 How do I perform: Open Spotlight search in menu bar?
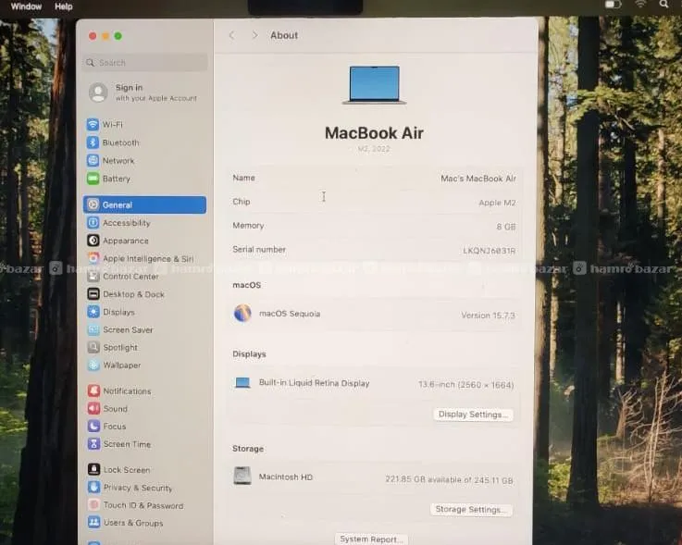click(663, 5)
